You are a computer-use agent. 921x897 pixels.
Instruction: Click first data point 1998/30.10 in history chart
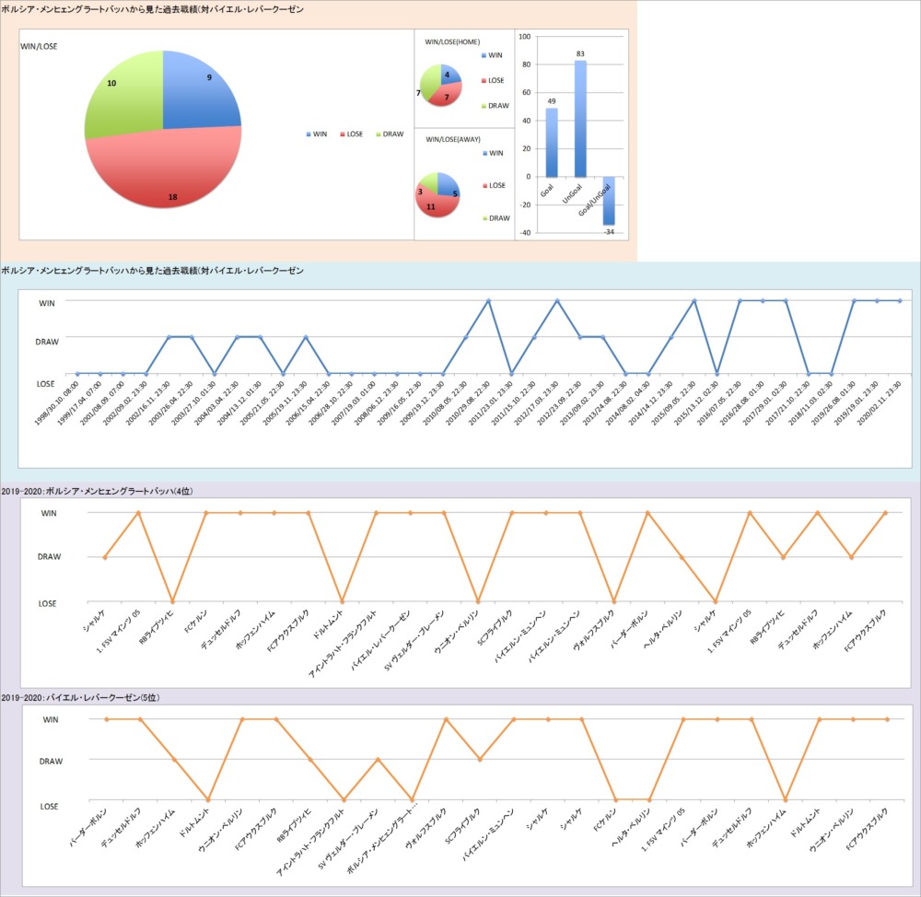click(77, 374)
